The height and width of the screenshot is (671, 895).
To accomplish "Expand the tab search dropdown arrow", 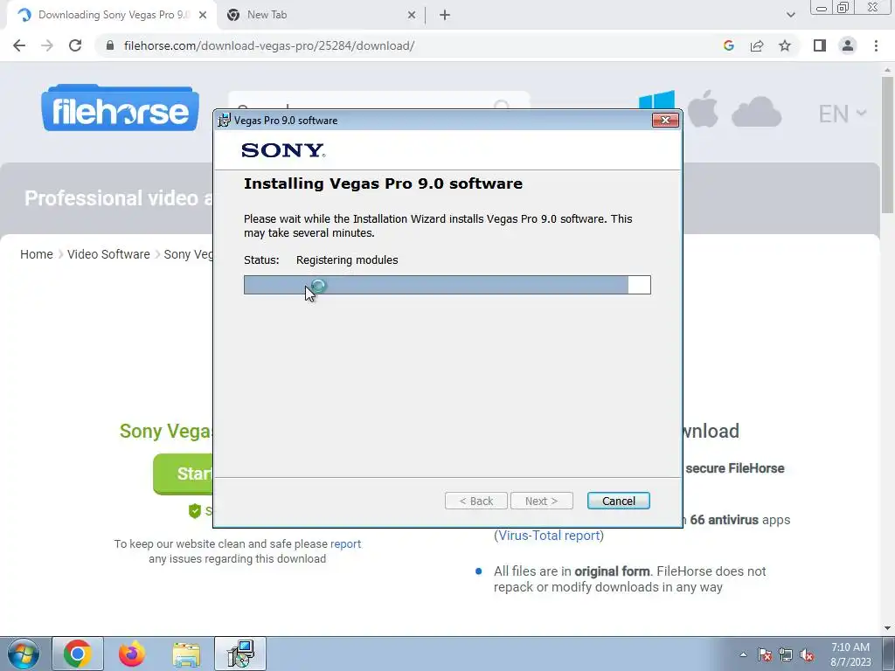I will click(790, 15).
